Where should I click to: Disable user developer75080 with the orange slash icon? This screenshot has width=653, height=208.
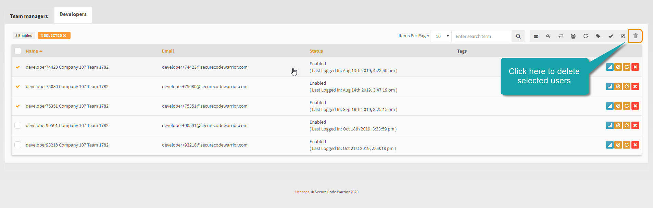pos(618,86)
